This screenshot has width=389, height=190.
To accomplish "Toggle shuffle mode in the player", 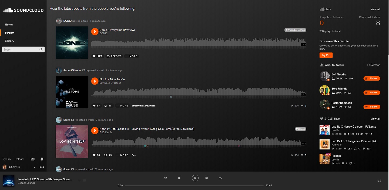I will [165, 178].
